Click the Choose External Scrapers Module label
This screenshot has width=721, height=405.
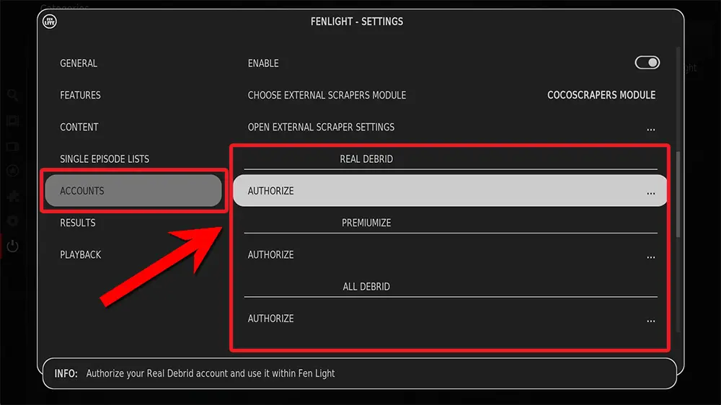click(x=327, y=95)
